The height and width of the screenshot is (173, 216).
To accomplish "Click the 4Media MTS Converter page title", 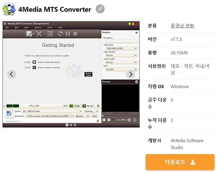I will 55,10.
